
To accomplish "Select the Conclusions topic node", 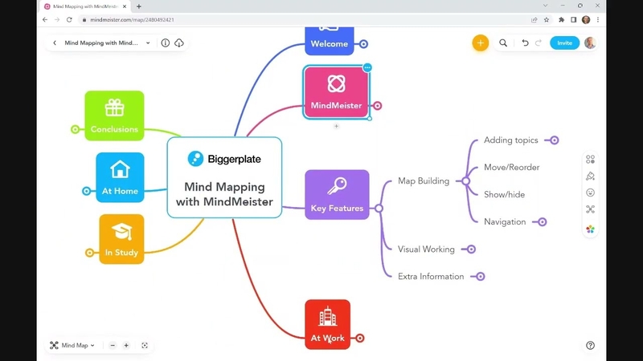I will [114, 116].
